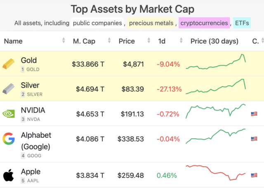Open the Silver asset page link

pyautogui.click(x=30, y=85)
